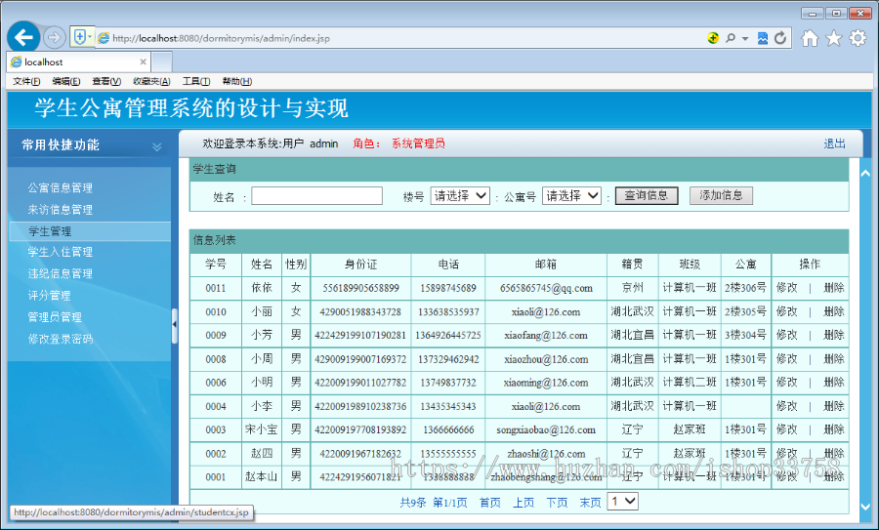This screenshot has height=530, width=879.
Task: Click the browser Forward arrow button
Action: tap(54, 37)
